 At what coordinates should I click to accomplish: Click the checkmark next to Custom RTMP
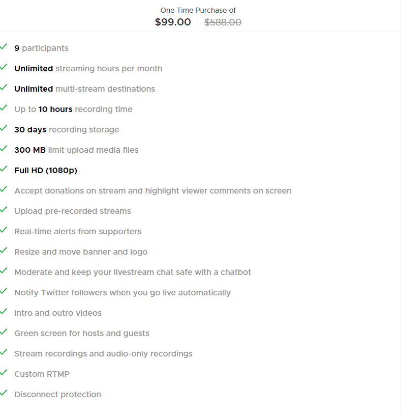[x=4, y=372]
